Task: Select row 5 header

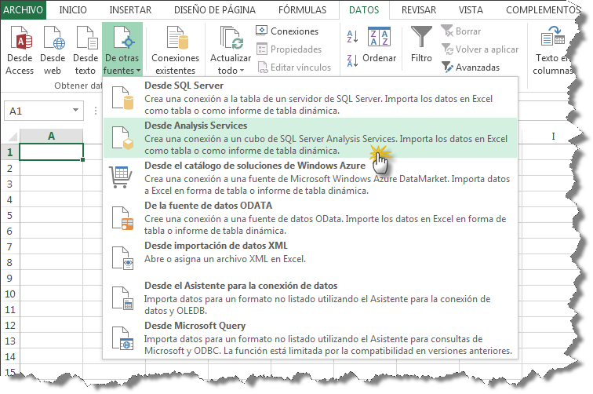Action: click(10, 215)
